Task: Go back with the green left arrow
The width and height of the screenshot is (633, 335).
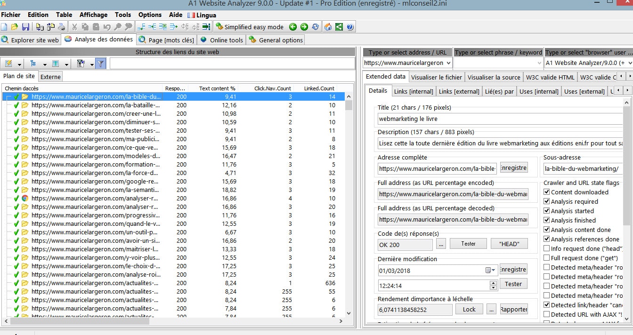Action: click(292, 27)
